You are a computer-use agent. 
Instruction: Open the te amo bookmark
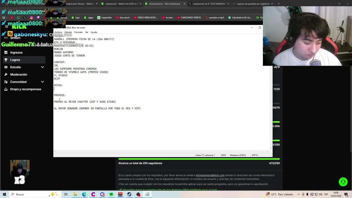point(167,18)
